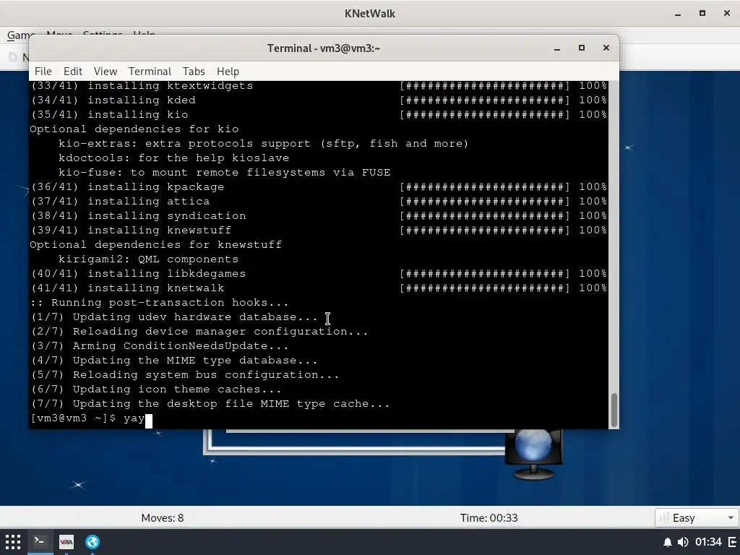Click the "Updating the MIME type database" line

pos(174,361)
